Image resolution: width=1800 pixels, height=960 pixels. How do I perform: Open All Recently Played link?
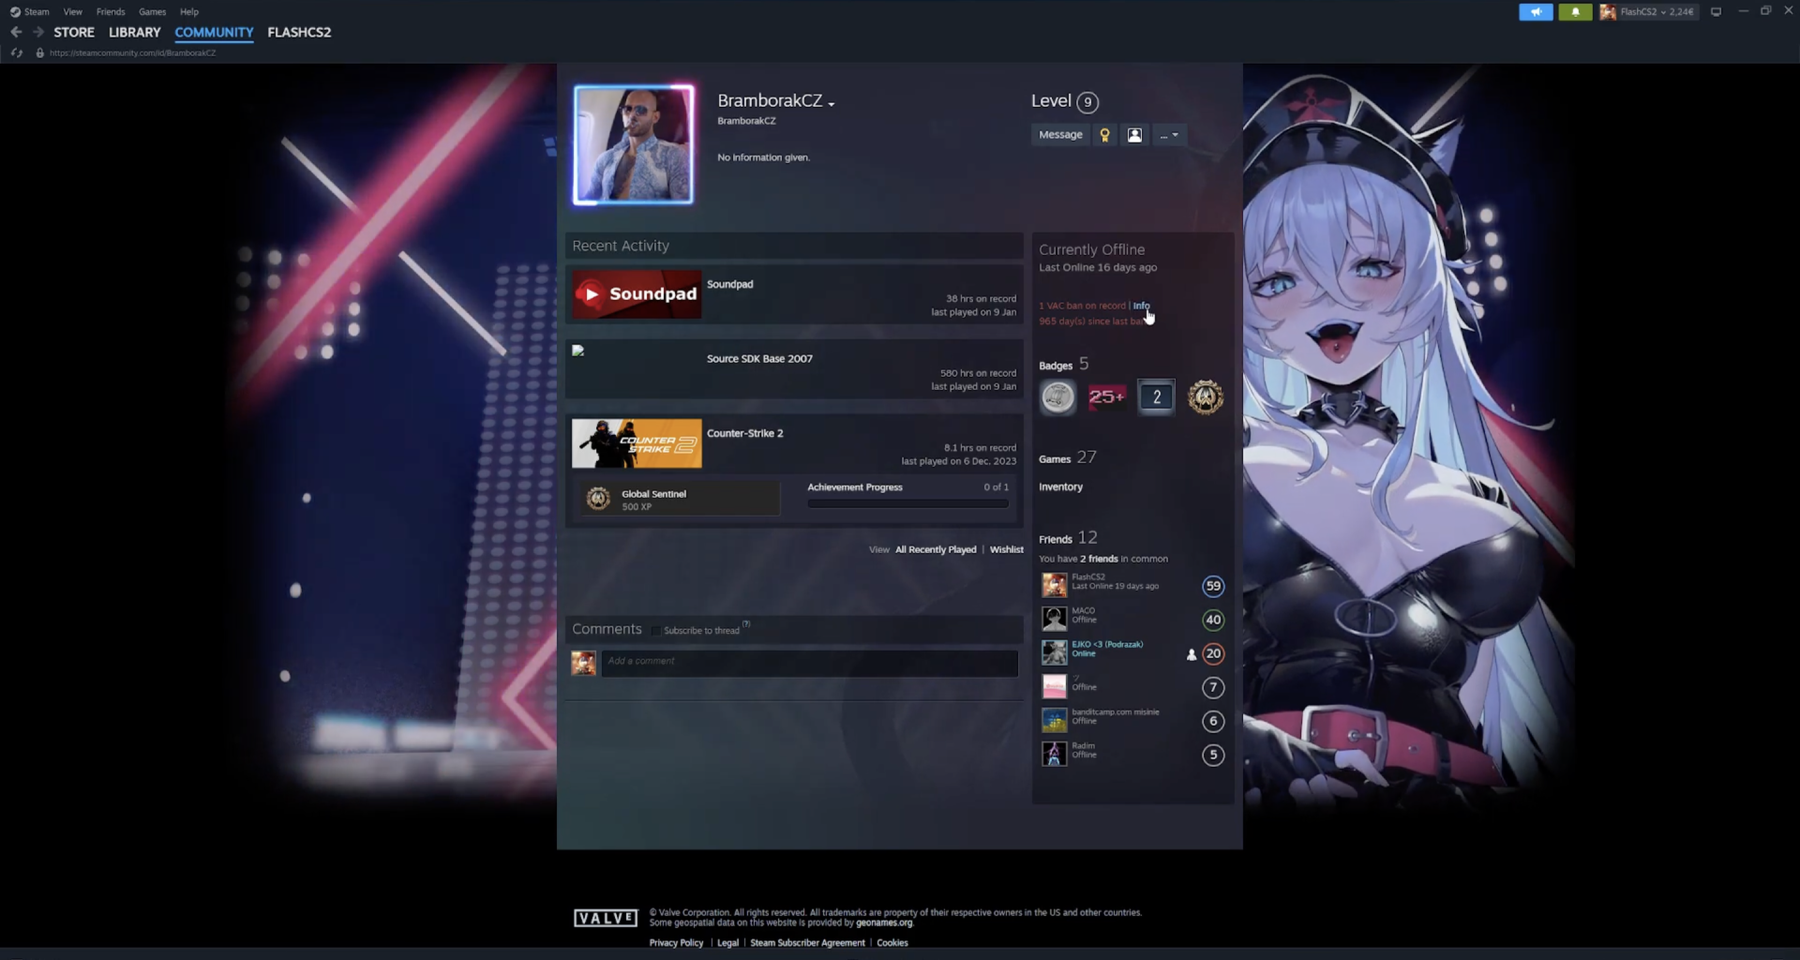(x=936, y=550)
